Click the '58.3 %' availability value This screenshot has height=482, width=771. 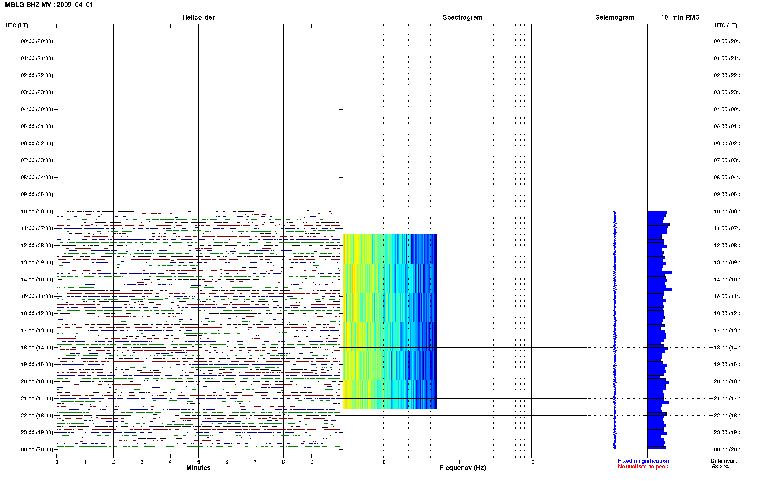click(720, 467)
